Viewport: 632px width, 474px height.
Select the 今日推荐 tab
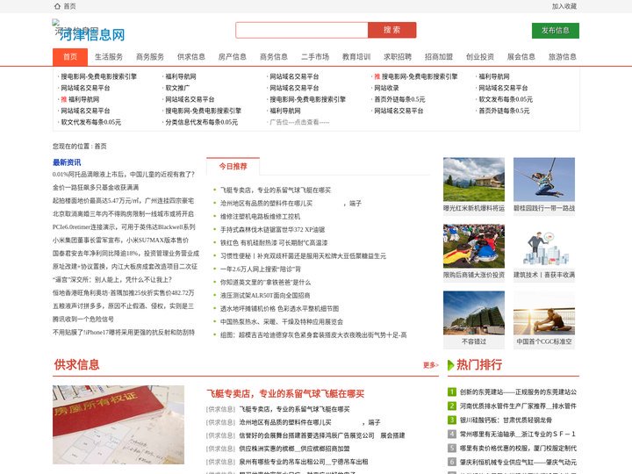coord(233,166)
